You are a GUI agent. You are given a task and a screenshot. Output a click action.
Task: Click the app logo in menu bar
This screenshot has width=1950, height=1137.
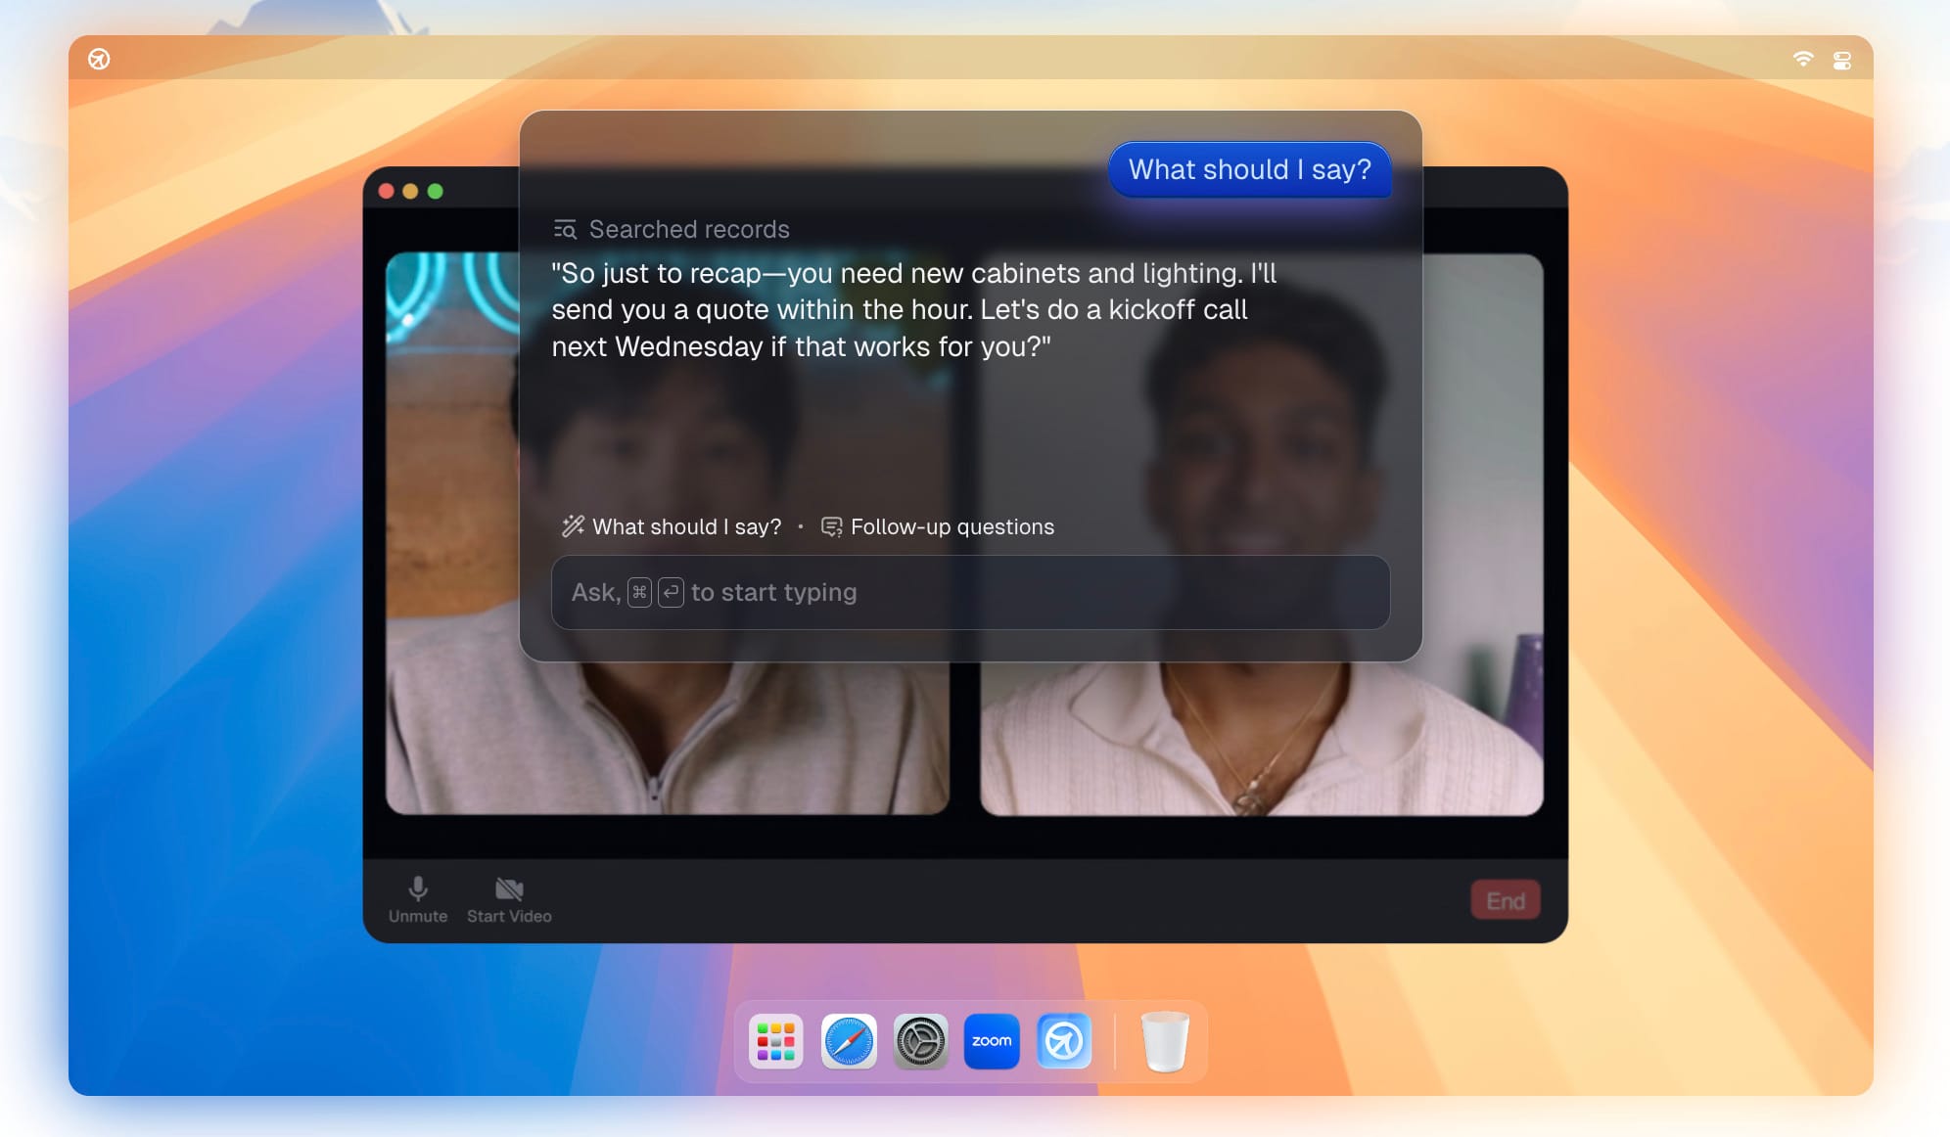point(99,59)
